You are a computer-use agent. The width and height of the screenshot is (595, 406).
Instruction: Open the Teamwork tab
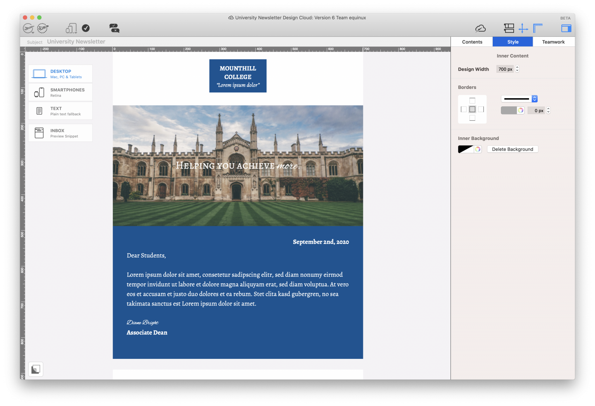tap(553, 41)
